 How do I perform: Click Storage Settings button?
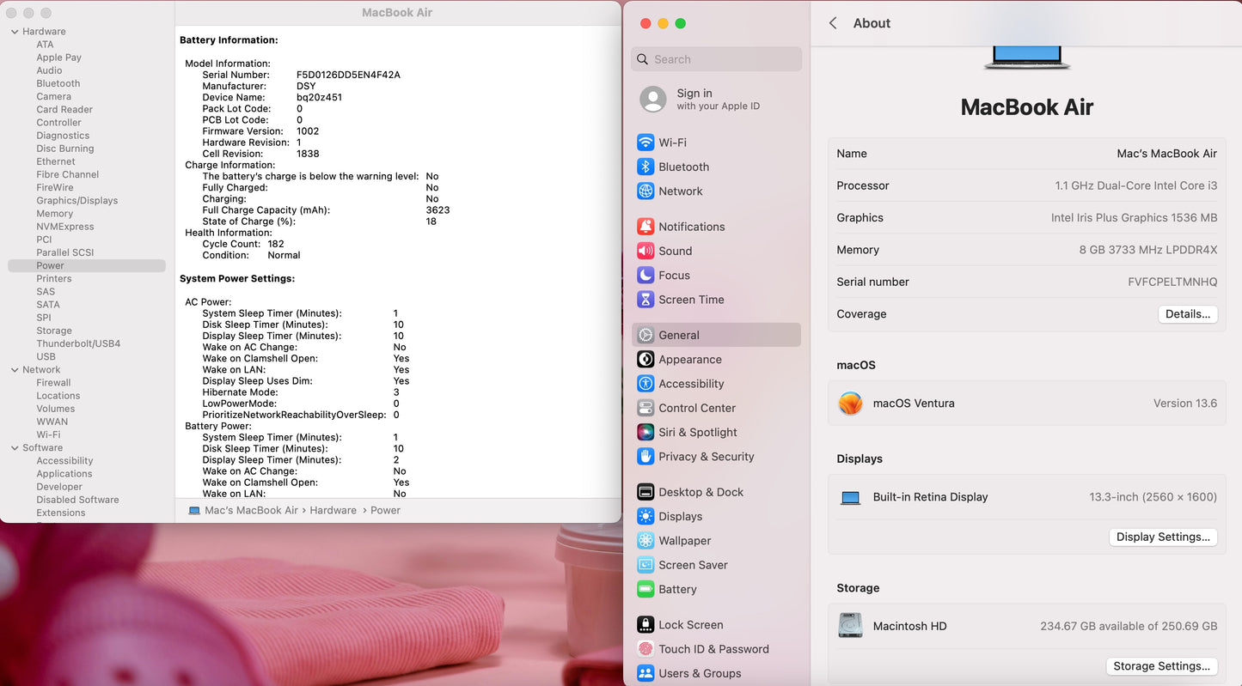(x=1161, y=666)
